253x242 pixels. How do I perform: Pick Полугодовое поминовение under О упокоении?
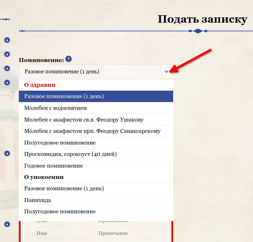[96, 212]
